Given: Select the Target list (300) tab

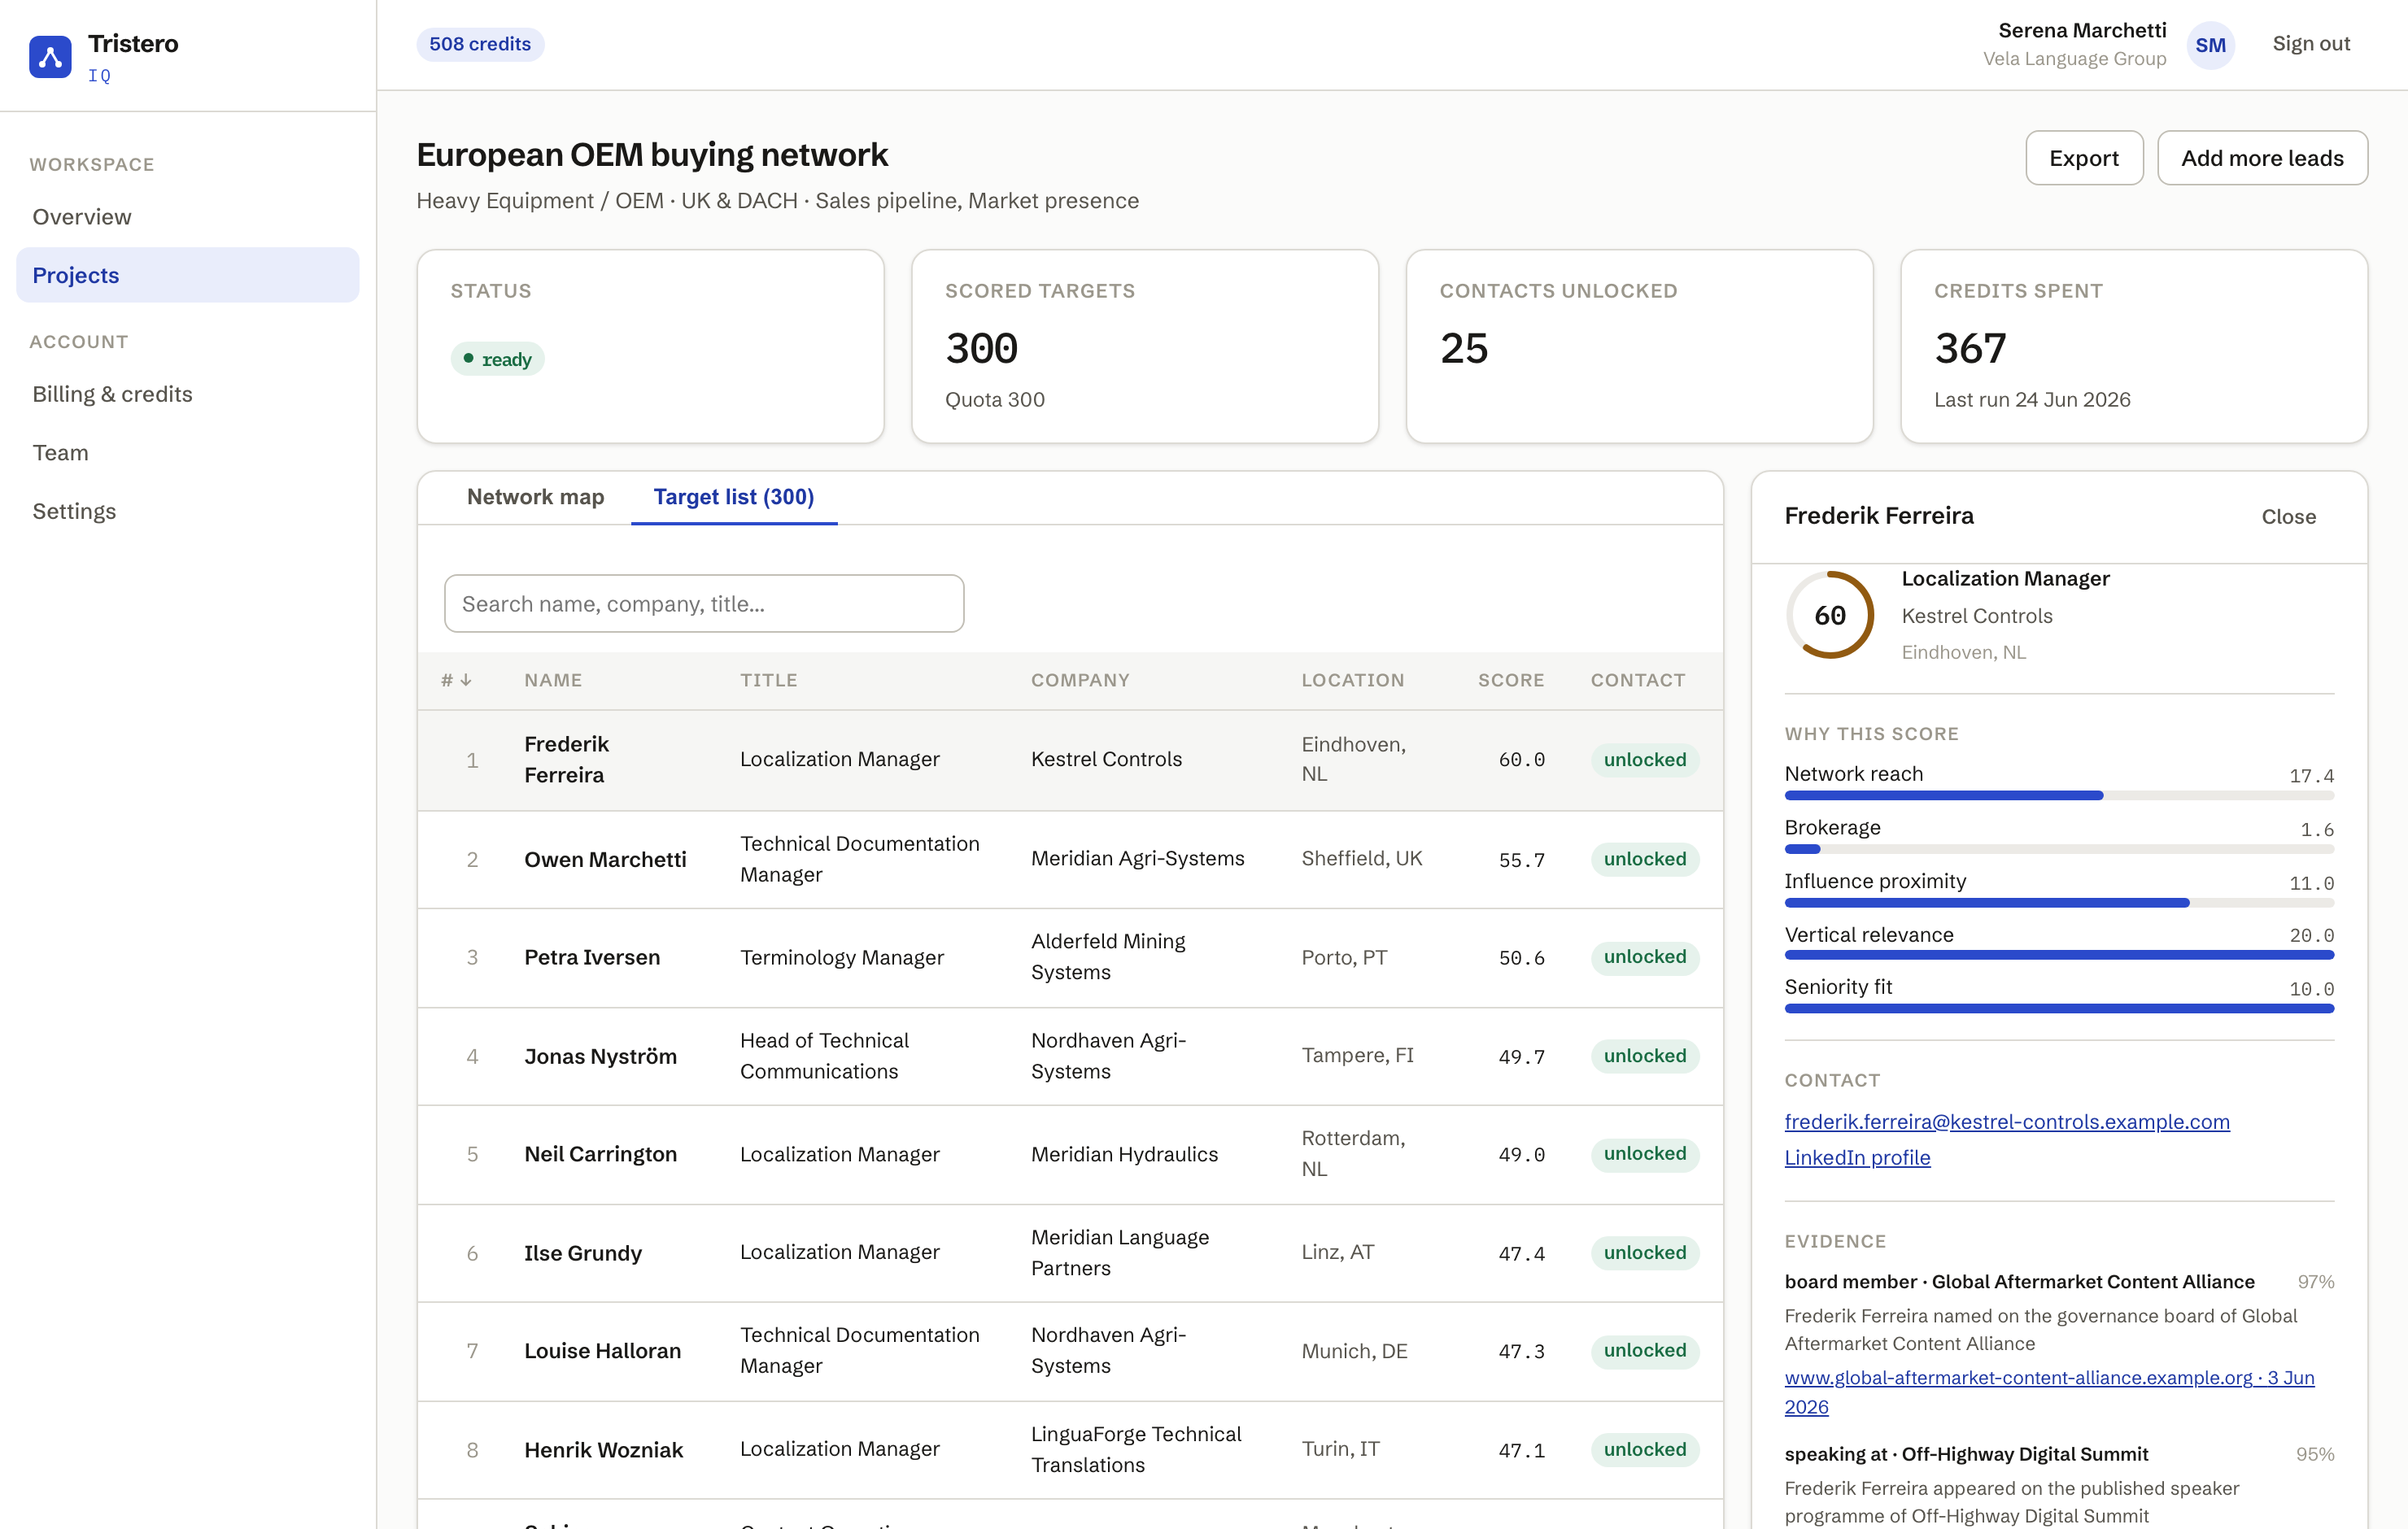Looking at the screenshot, I should pos(734,497).
